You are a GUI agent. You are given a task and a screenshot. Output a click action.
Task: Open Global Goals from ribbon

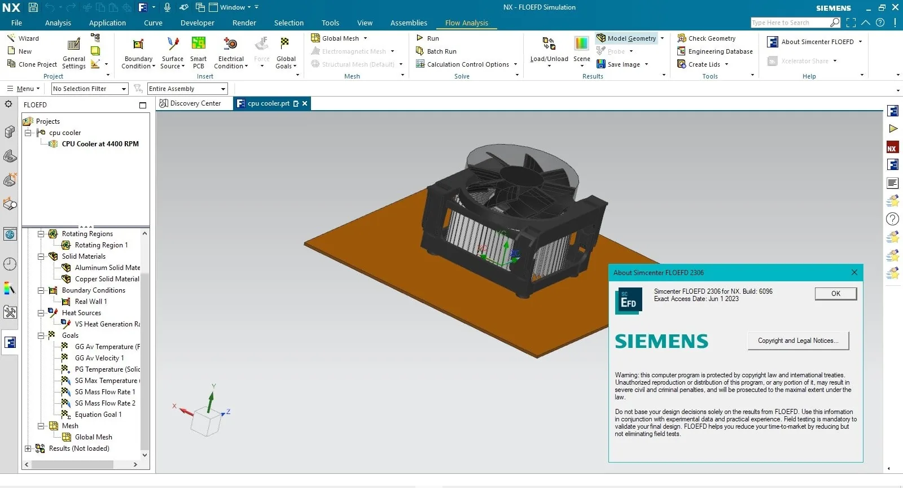point(286,44)
